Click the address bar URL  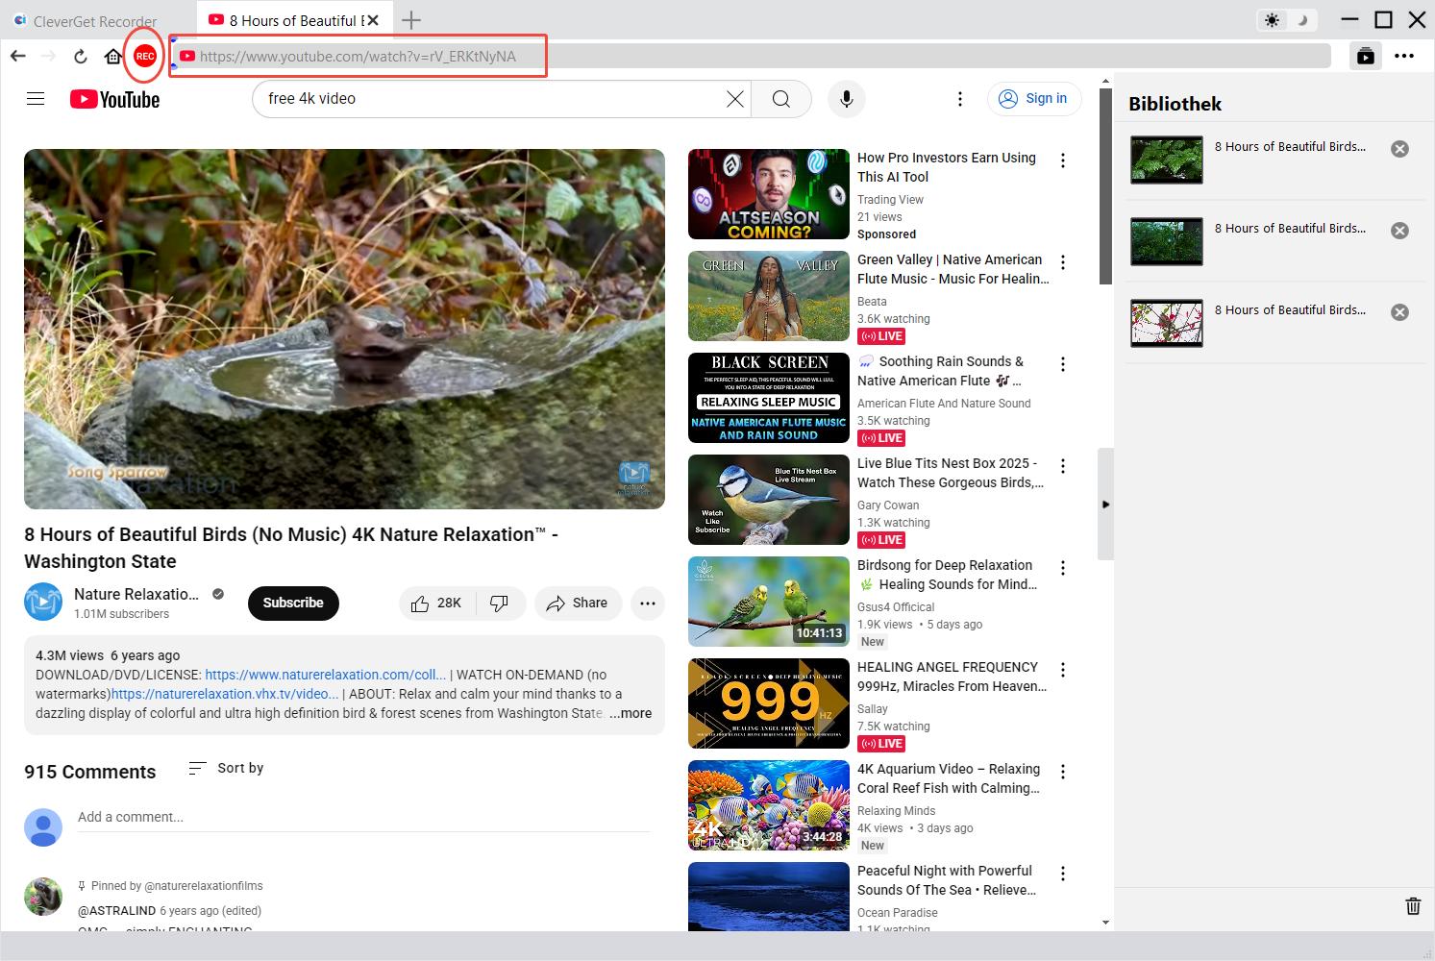358,57
